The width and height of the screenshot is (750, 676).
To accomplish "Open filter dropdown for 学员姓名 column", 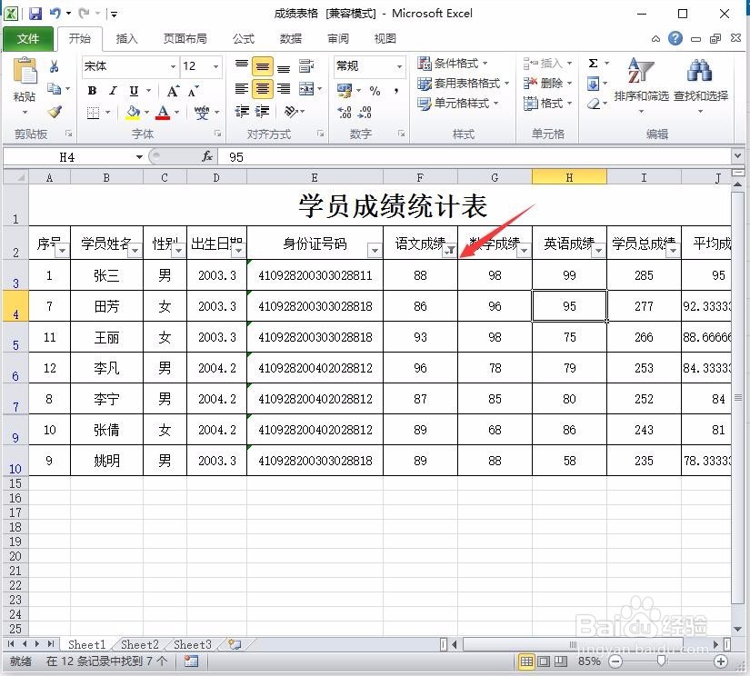I will (135, 250).
